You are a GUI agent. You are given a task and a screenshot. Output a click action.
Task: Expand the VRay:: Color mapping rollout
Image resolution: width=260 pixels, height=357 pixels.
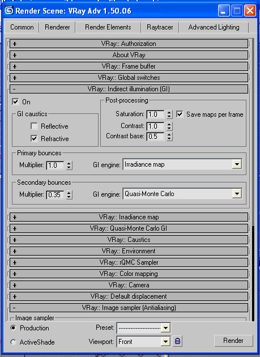pos(129,274)
